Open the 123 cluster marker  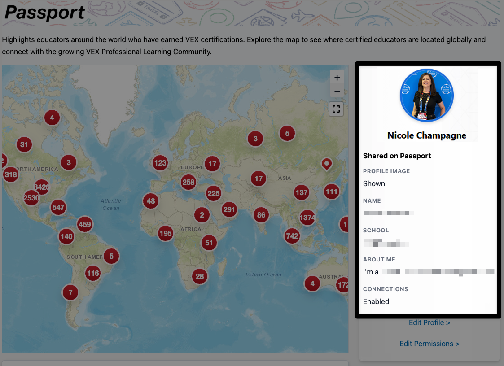coord(160,163)
